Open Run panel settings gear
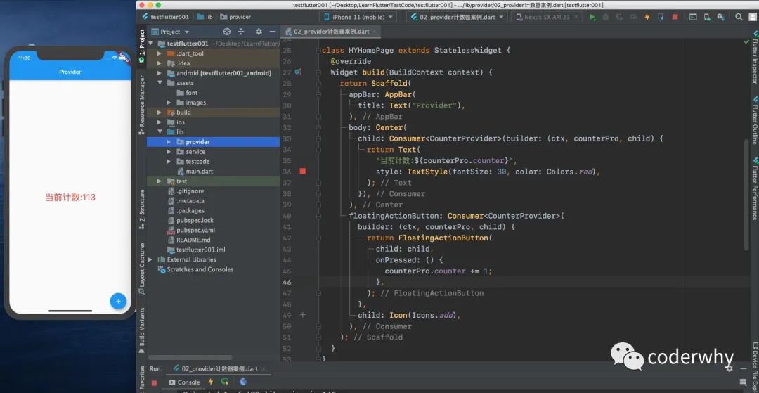 (729, 368)
